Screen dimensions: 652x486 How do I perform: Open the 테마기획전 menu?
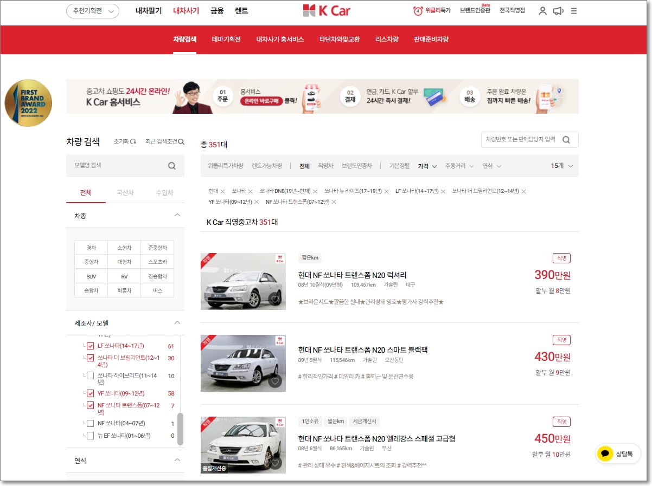226,40
